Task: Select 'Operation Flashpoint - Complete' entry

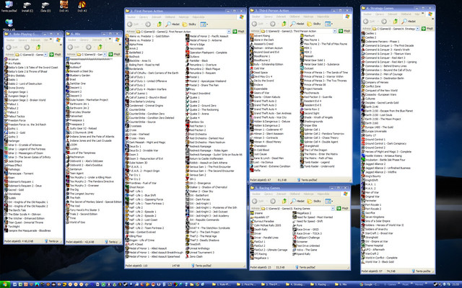Action: coord(208,53)
